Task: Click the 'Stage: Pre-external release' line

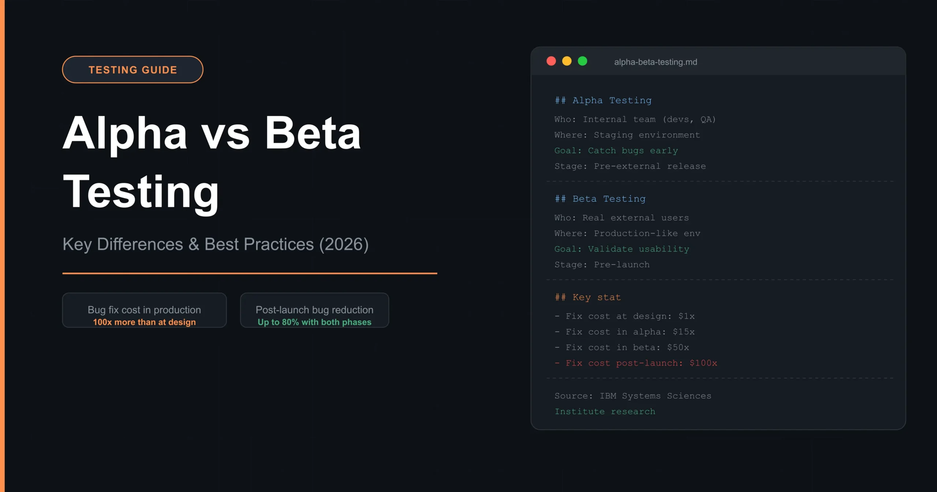Action: tap(630, 166)
